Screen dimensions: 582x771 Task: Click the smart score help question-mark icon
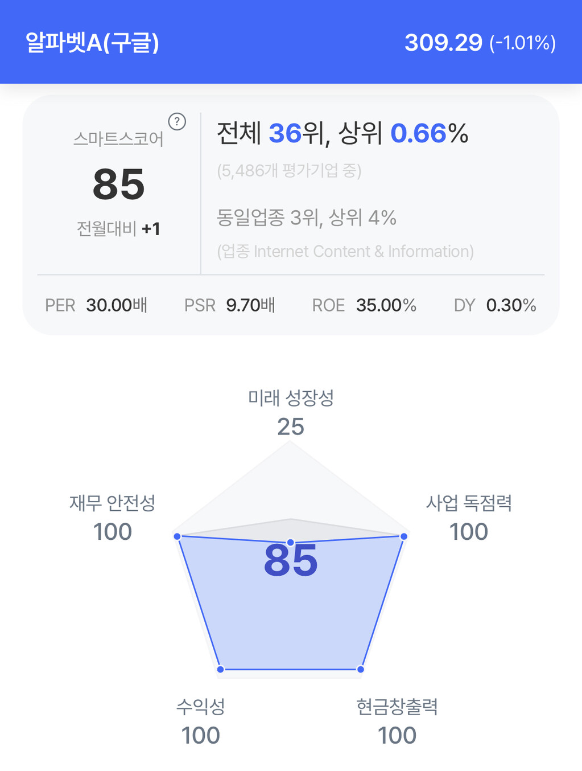pos(177,121)
